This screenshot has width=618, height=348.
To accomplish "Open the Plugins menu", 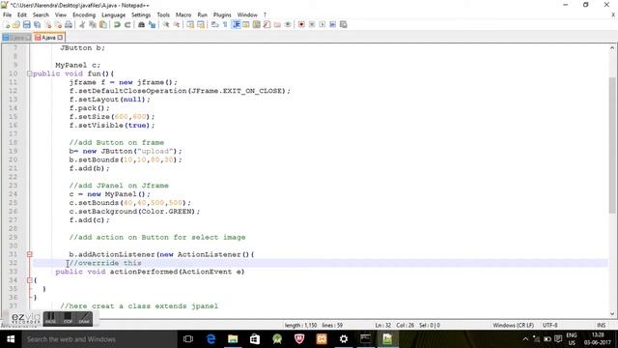I will click(222, 14).
